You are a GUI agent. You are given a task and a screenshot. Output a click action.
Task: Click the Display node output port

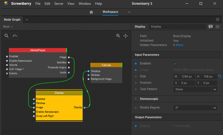(x=84, y=108)
